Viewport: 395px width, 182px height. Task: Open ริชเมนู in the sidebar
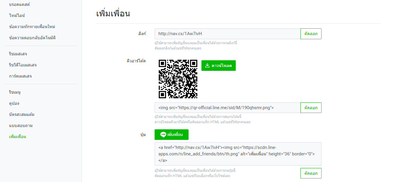[15, 92]
